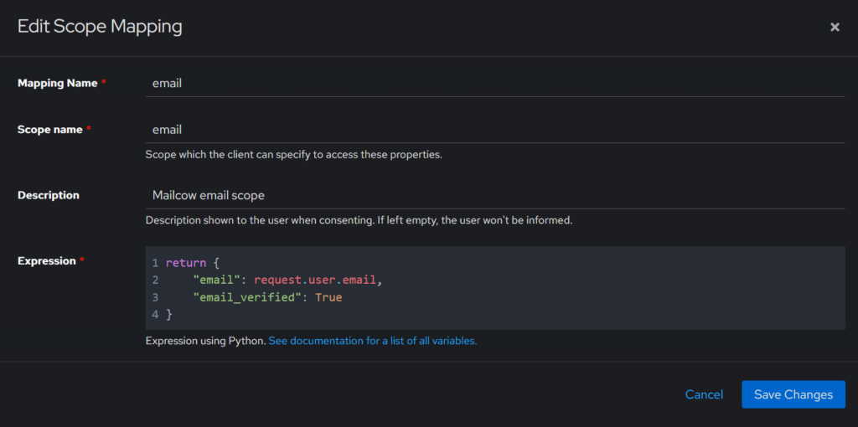Click inside the Expression code editor
The image size is (858, 427).
click(x=495, y=288)
